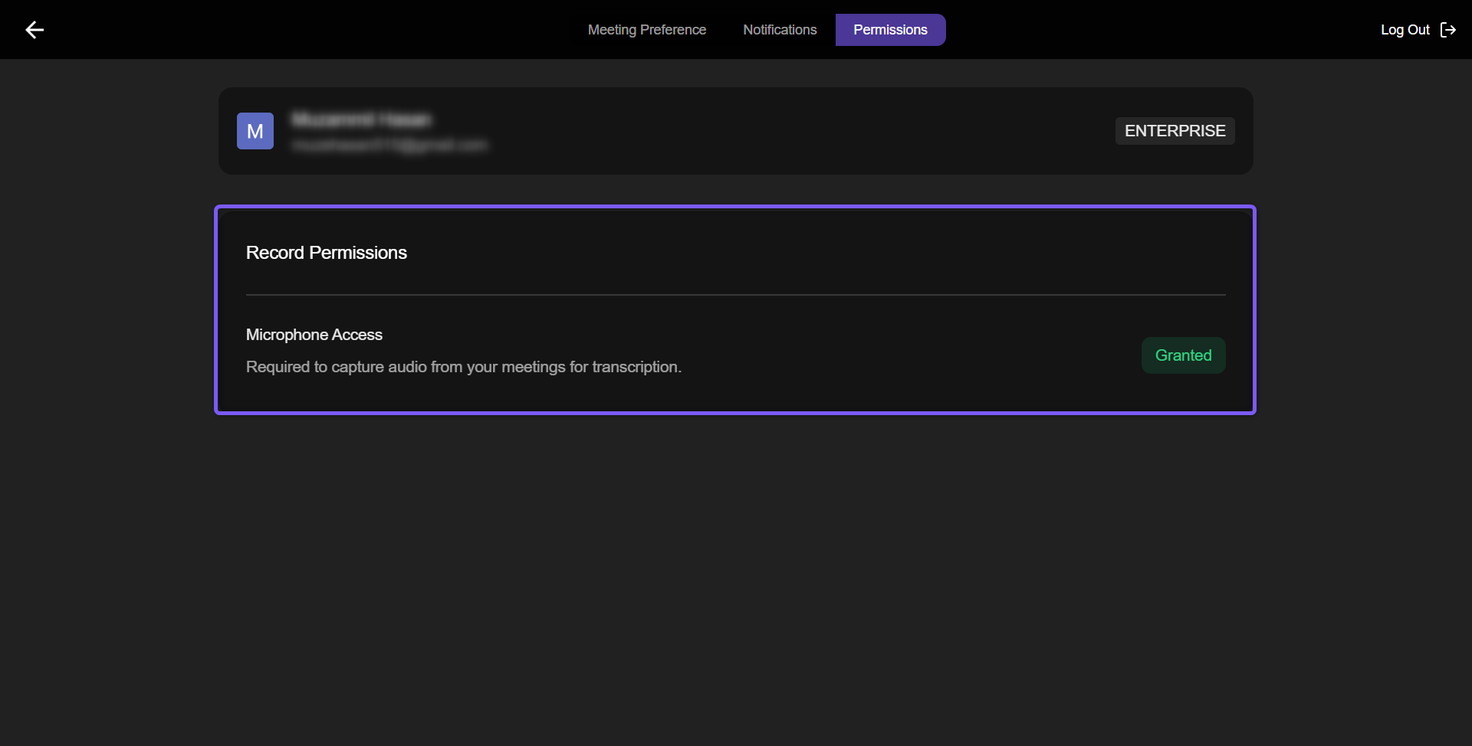Click the Log Out button

(x=1418, y=30)
